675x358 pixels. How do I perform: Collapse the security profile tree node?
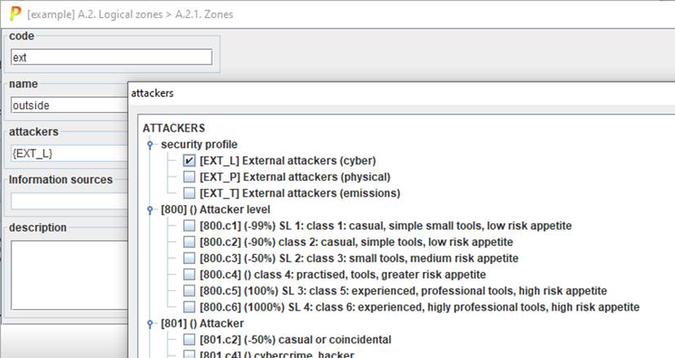point(150,145)
